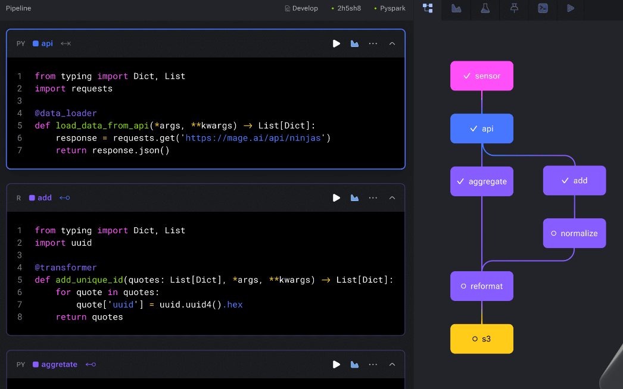
Task: Select the s3 node in the pipeline graph
Action: tap(481, 338)
